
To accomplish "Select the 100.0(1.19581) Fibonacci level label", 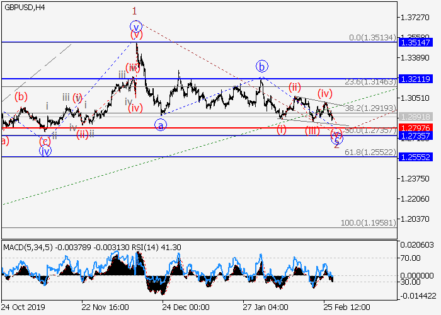I will [370, 223].
